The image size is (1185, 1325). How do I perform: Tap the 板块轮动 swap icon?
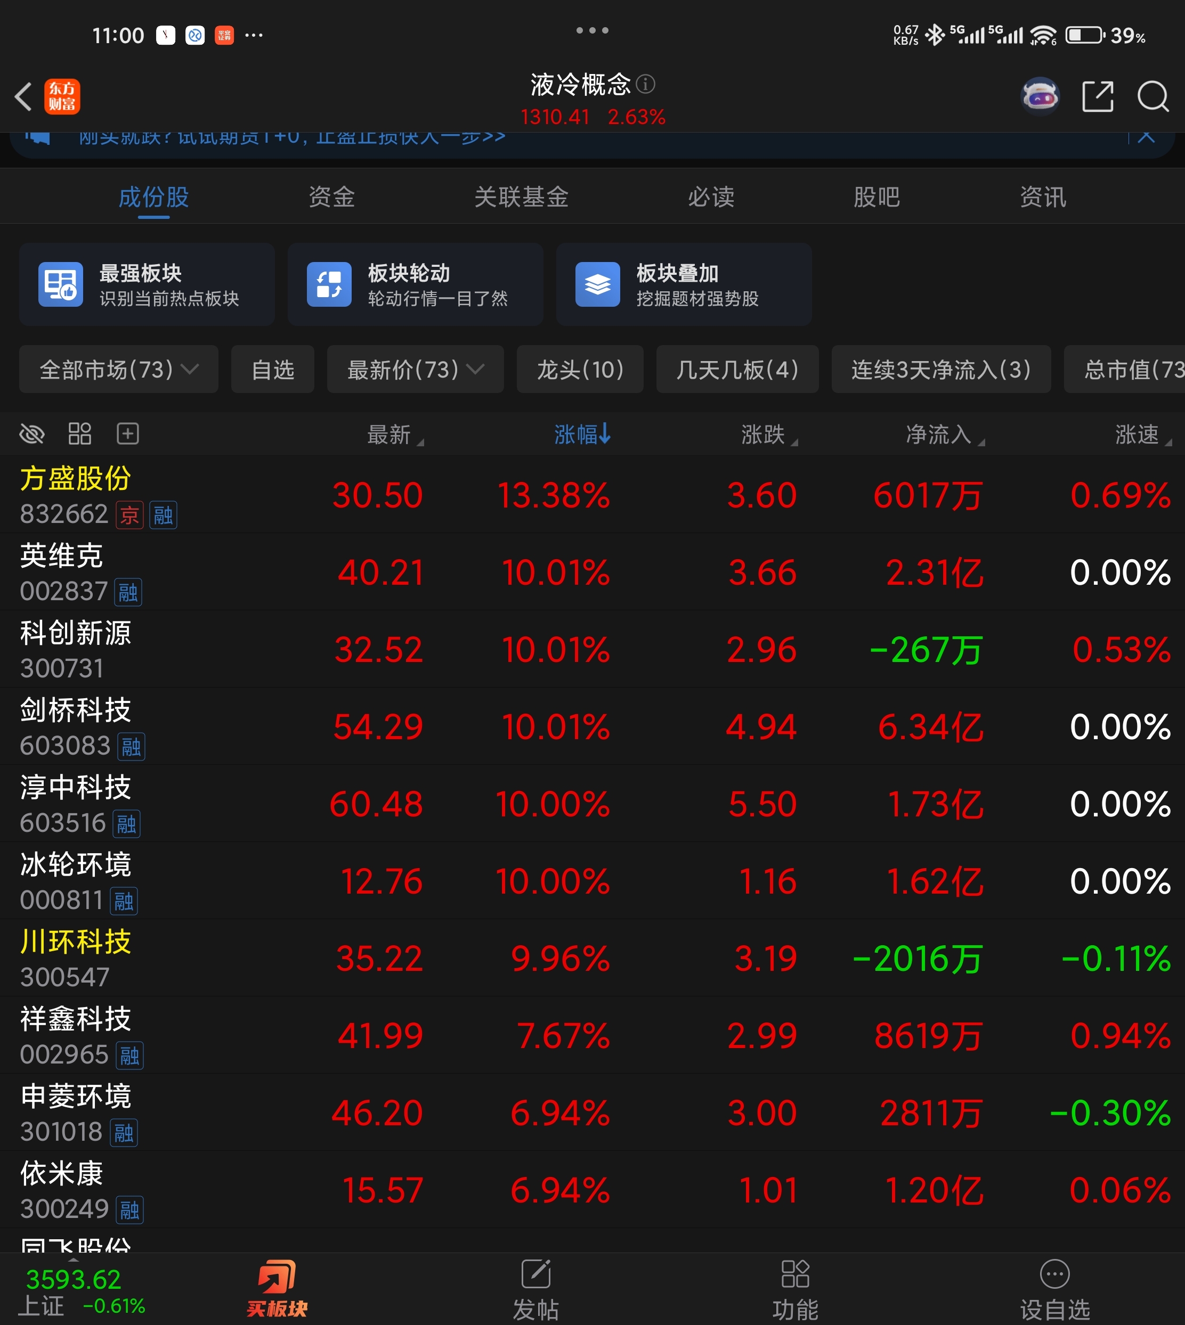click(x=329, y=284)
